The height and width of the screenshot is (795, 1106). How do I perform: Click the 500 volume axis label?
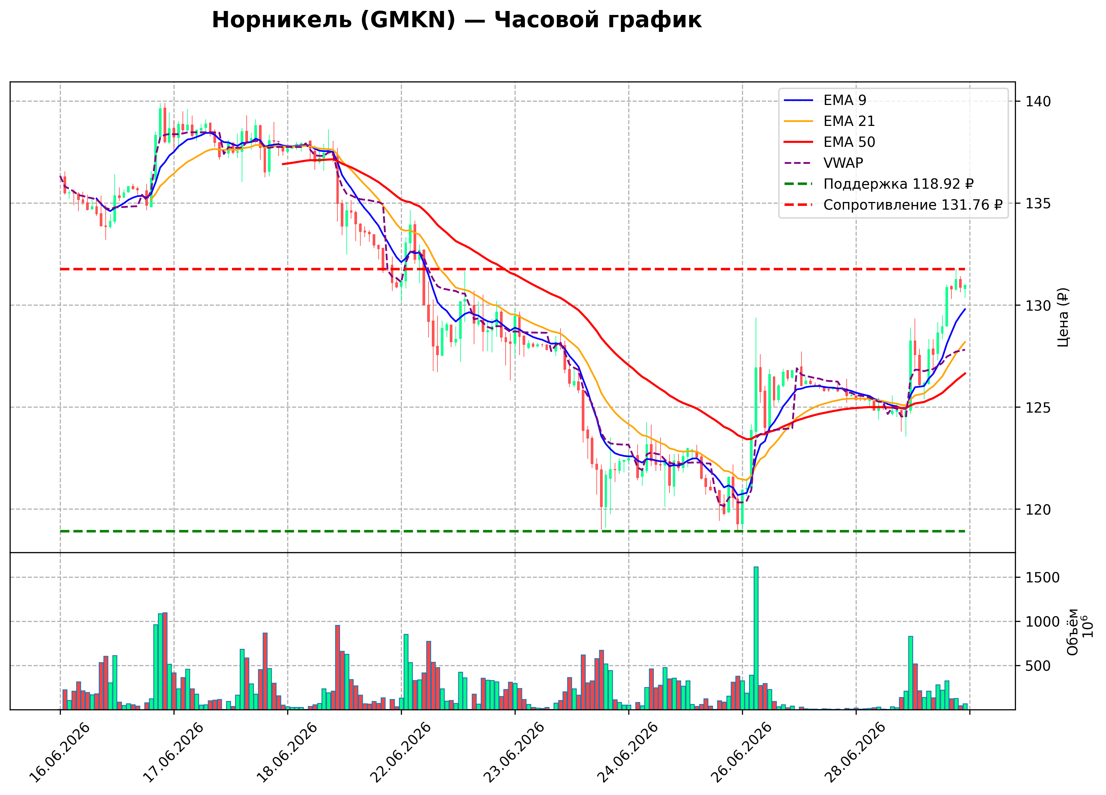tap(1038, 666)
